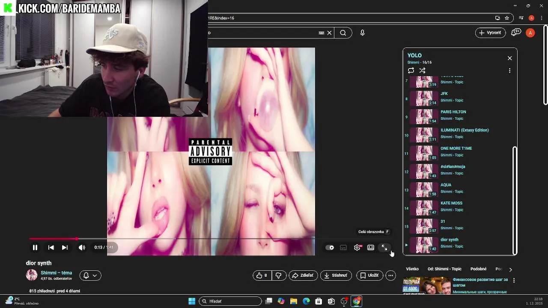Dislike the video with thumbs down
Viewport: 548px width, 308px height.
278,275
